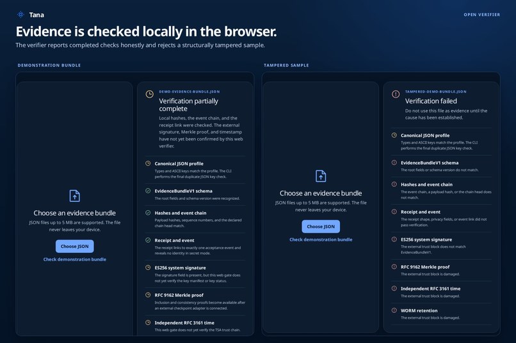Click error icon for WORM retention
The image size is (516, 343).
tap(394, 310)
